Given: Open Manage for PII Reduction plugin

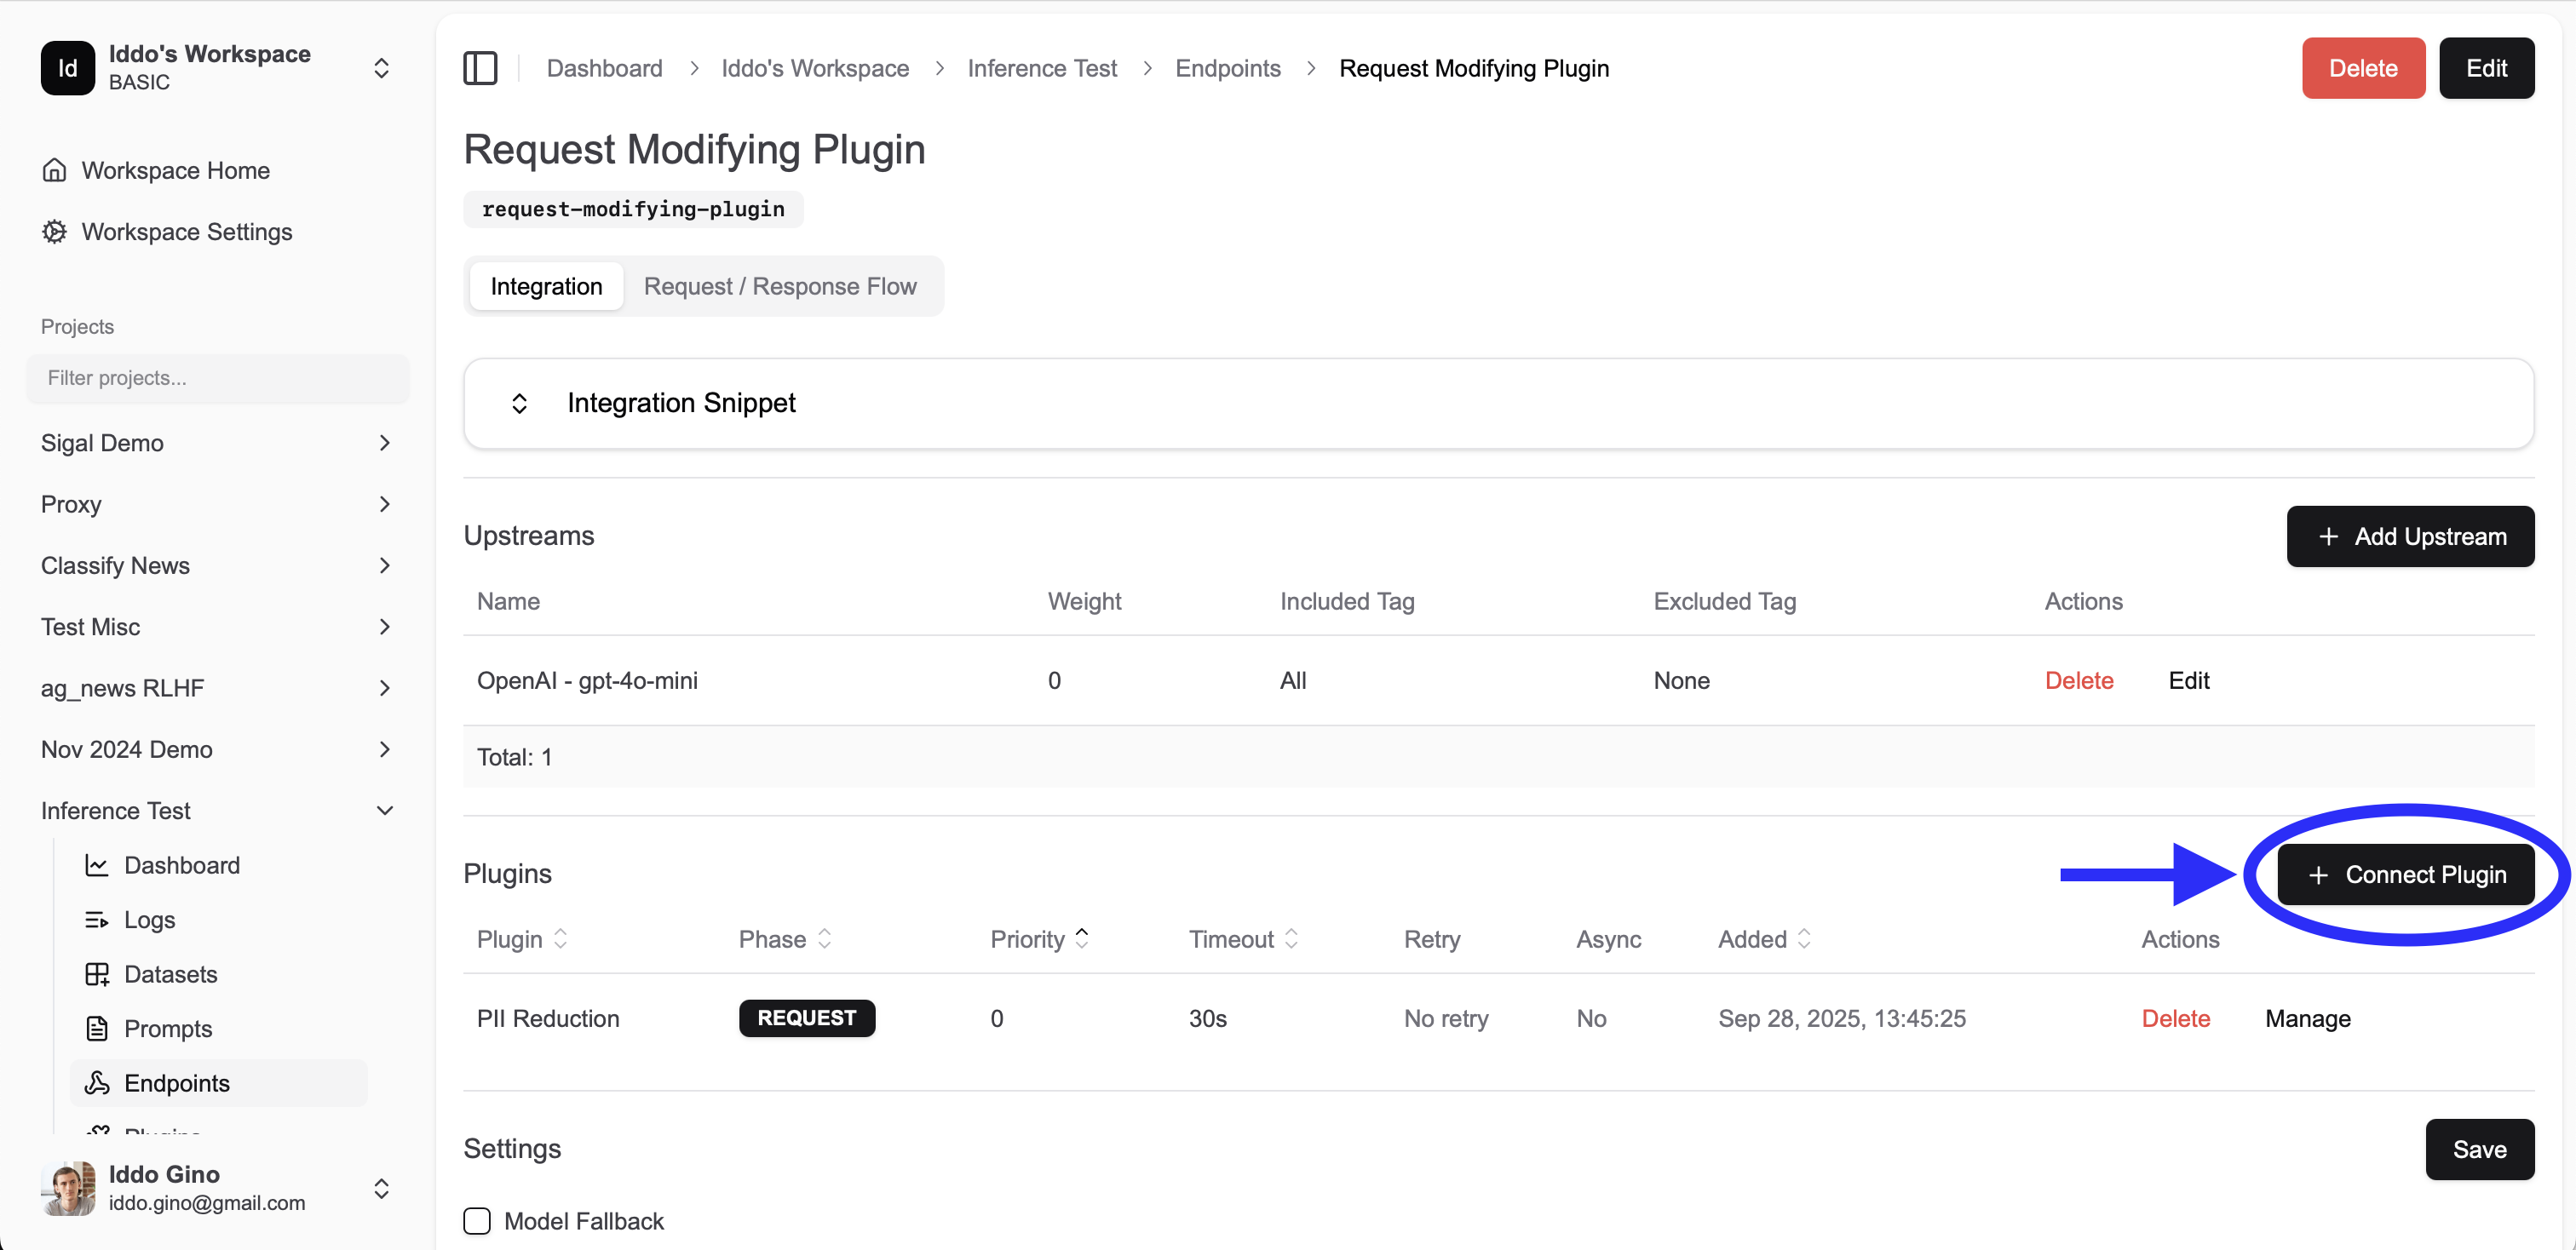Looking at the screenshot, I should (x=2307, y=1018).
